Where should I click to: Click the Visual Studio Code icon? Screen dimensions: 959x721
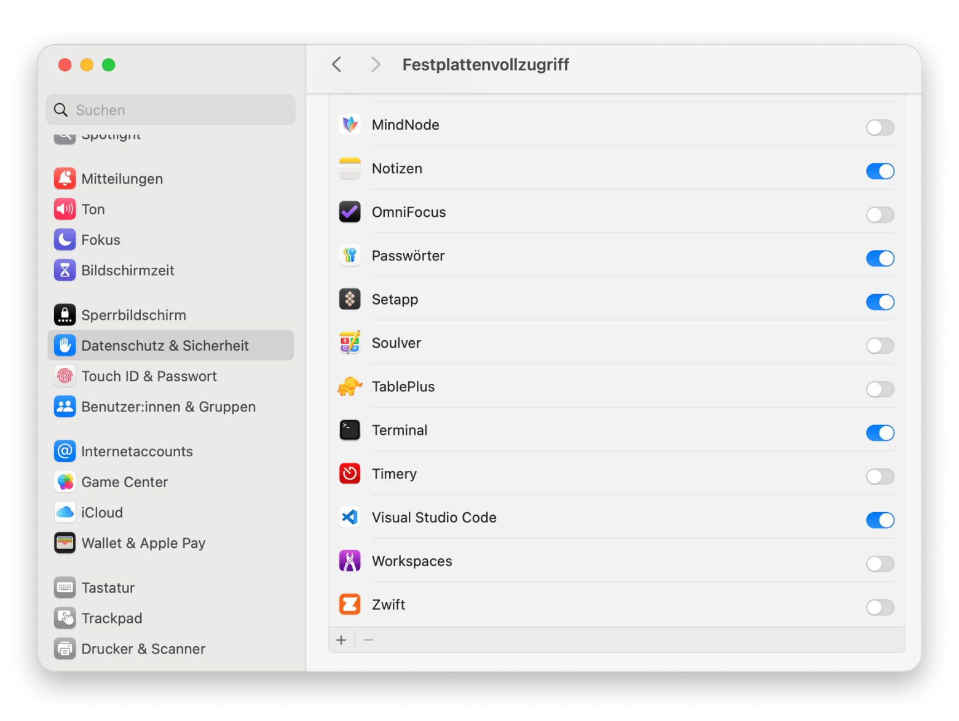(x=350, y=518)
